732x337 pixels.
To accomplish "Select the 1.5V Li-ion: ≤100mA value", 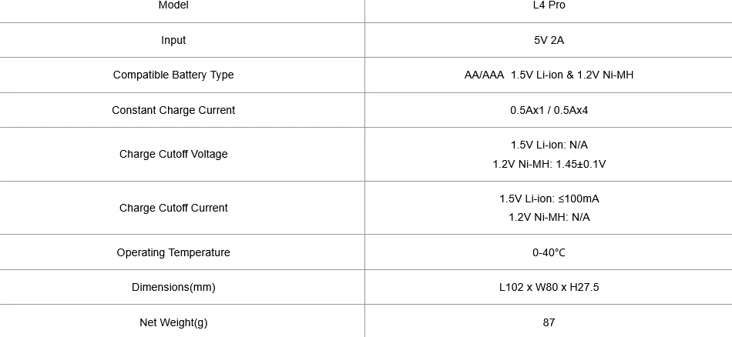I will pyautogui.click(x=549, y=199).
